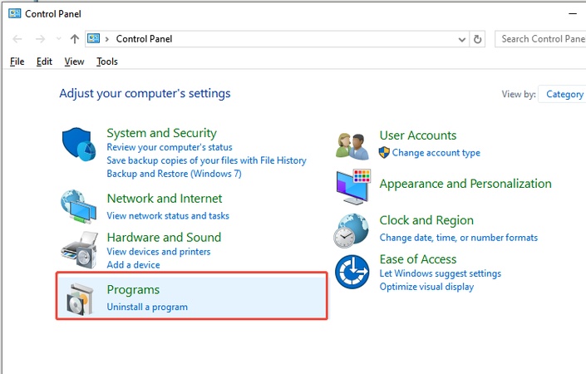Open the Programs category heading
The image size is (586, 374).
[x=133, y=290]
